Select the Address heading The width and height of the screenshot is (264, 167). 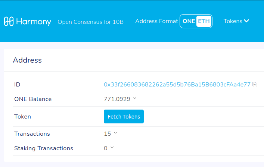27,60
